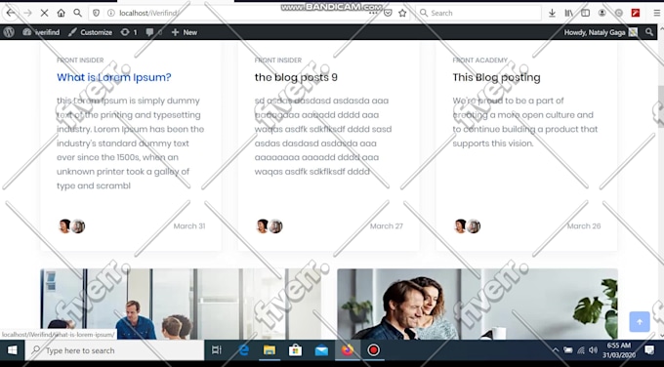Click the 'Type here to search' taskbar box

tap(115, 350)
